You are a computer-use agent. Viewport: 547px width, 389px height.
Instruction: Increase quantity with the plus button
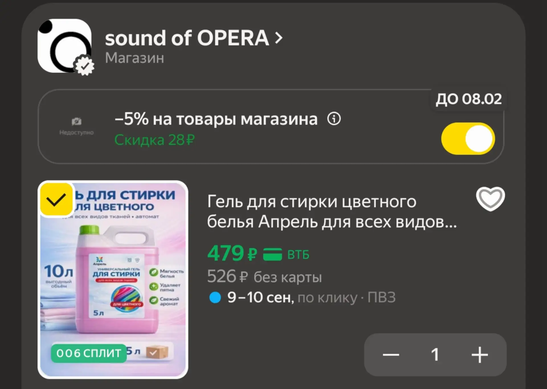coord(480,355)
